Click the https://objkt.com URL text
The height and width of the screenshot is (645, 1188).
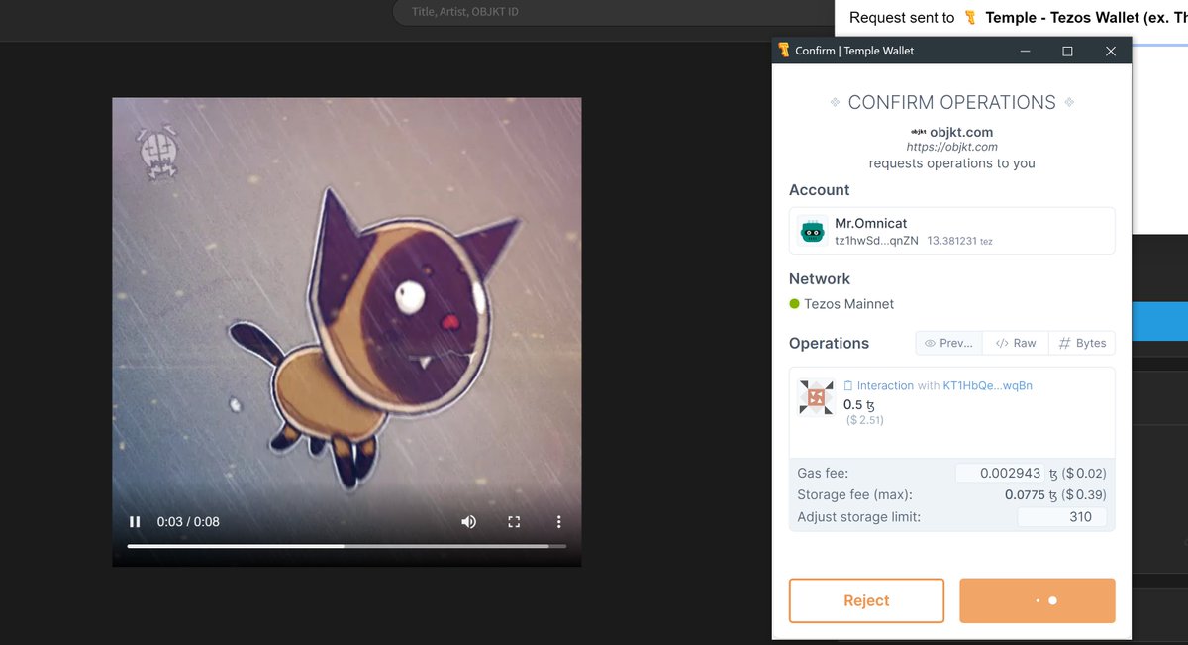click(952, 147)
